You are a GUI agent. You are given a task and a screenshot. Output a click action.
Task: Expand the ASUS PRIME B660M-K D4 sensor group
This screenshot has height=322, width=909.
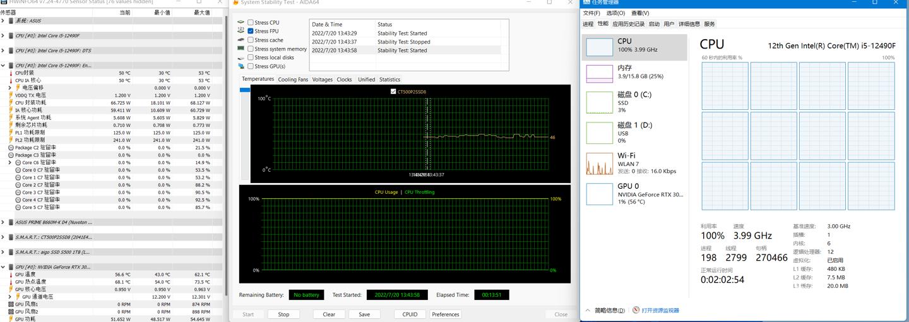pyautogui.click(x=3, y=222)
